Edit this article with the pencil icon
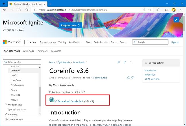186x126 pixels. pos(125,62)
